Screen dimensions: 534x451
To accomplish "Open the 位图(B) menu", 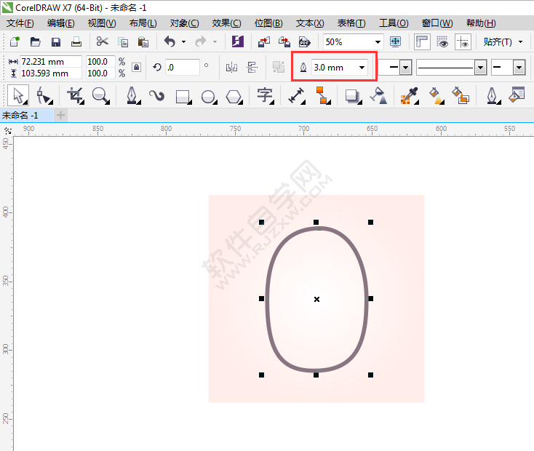I will click(268, 23).
